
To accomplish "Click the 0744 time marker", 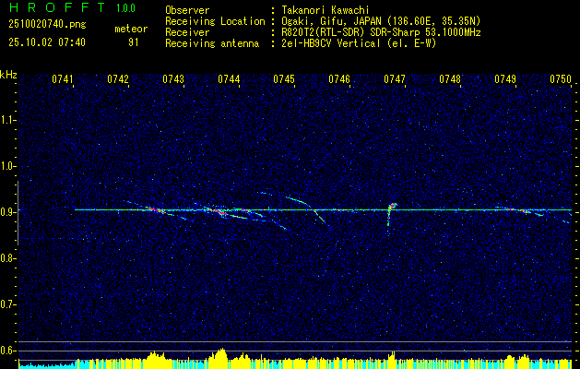I will pyautogui.click(x=229, y=79).
